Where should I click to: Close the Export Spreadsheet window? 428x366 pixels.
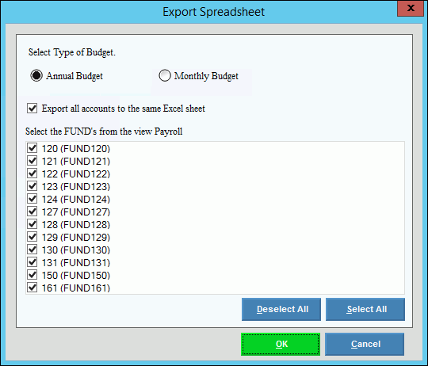[411, 8]
